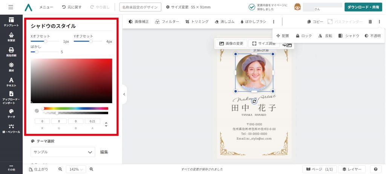Open the 配置 arrangement menu item
386x174 pixels.
283,36
